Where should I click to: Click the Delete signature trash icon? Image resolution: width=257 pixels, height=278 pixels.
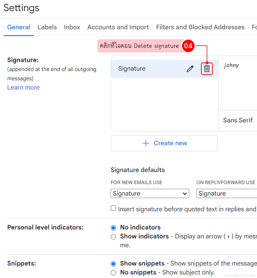[207, 69]
